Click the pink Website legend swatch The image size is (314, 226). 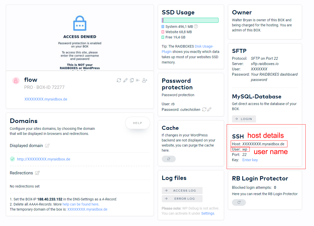tap(163, 32)
